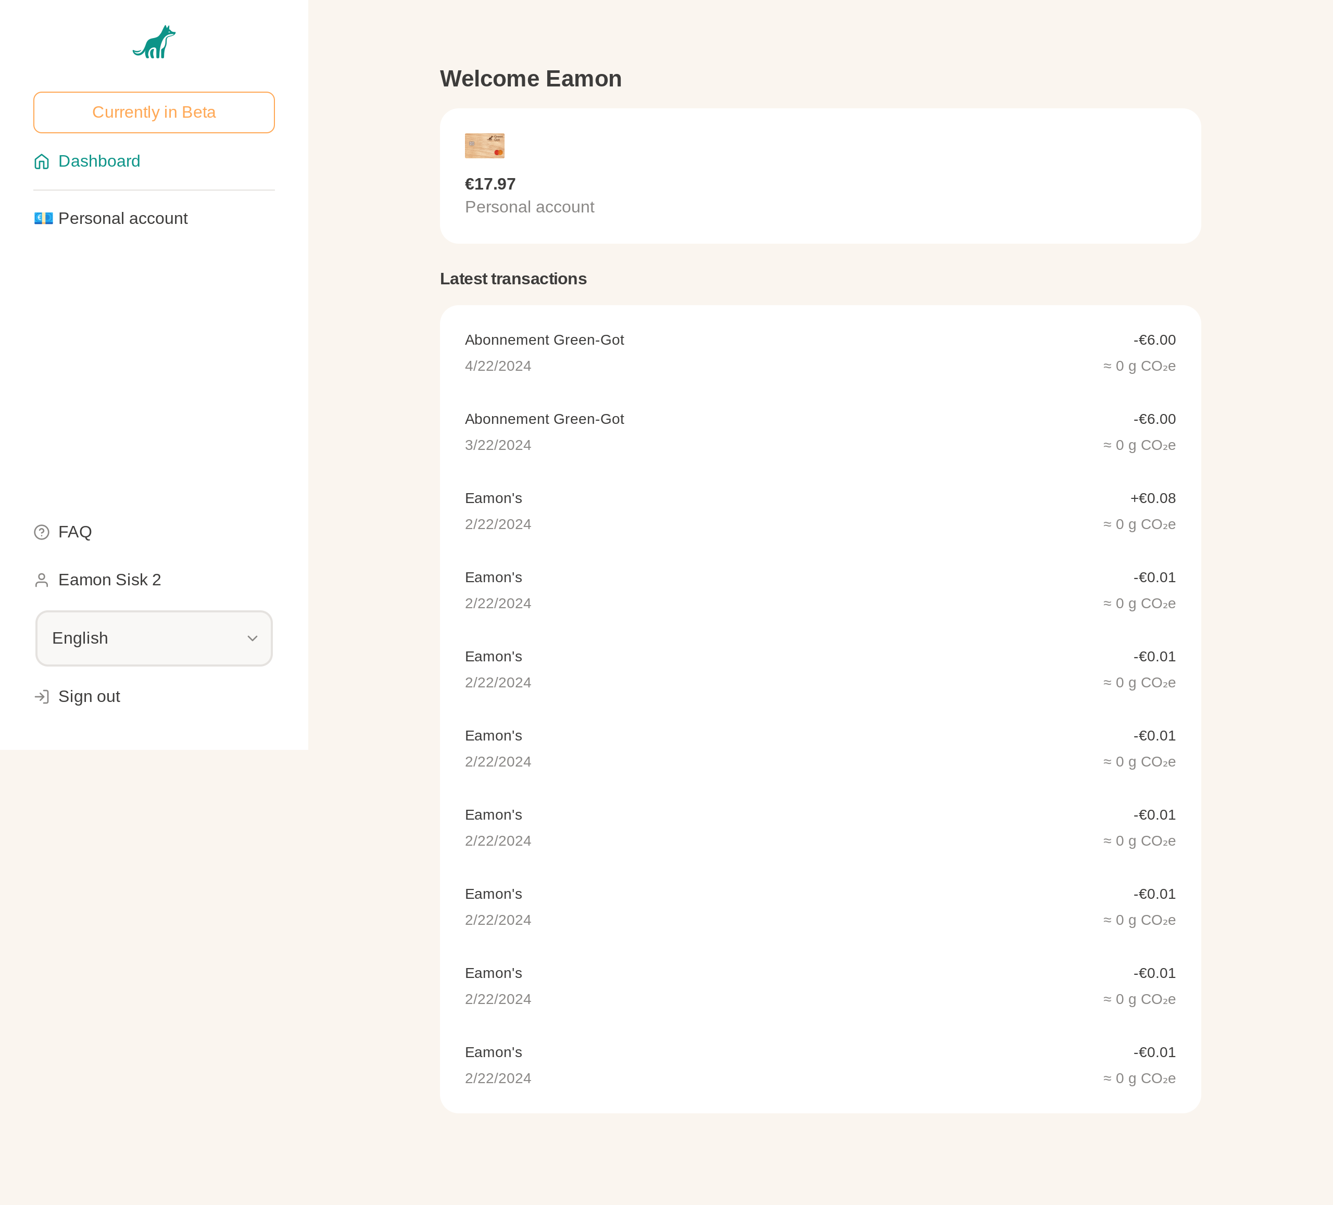This screenshot has height=1205, width=1333.
Task: Click the teal dog/wolf app logo icon
Action: click(x=155, y=42)
